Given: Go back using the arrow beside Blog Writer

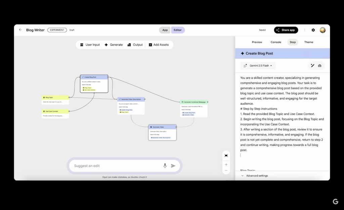Looking at the screenshot, I should click(20, 30).
